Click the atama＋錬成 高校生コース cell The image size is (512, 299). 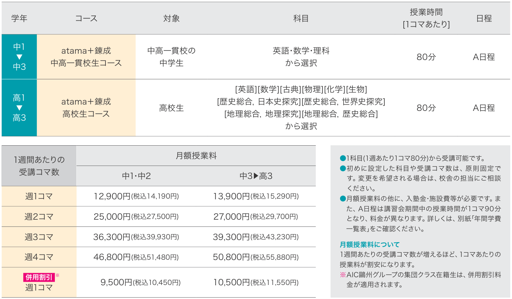pos(86,107)
